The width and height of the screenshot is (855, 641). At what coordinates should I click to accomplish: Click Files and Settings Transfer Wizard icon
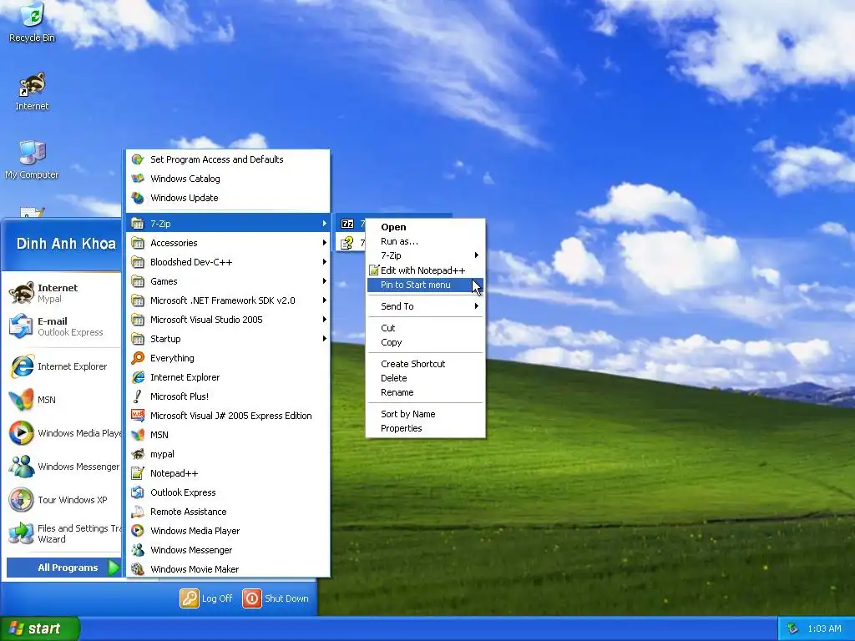coord(21,533)
